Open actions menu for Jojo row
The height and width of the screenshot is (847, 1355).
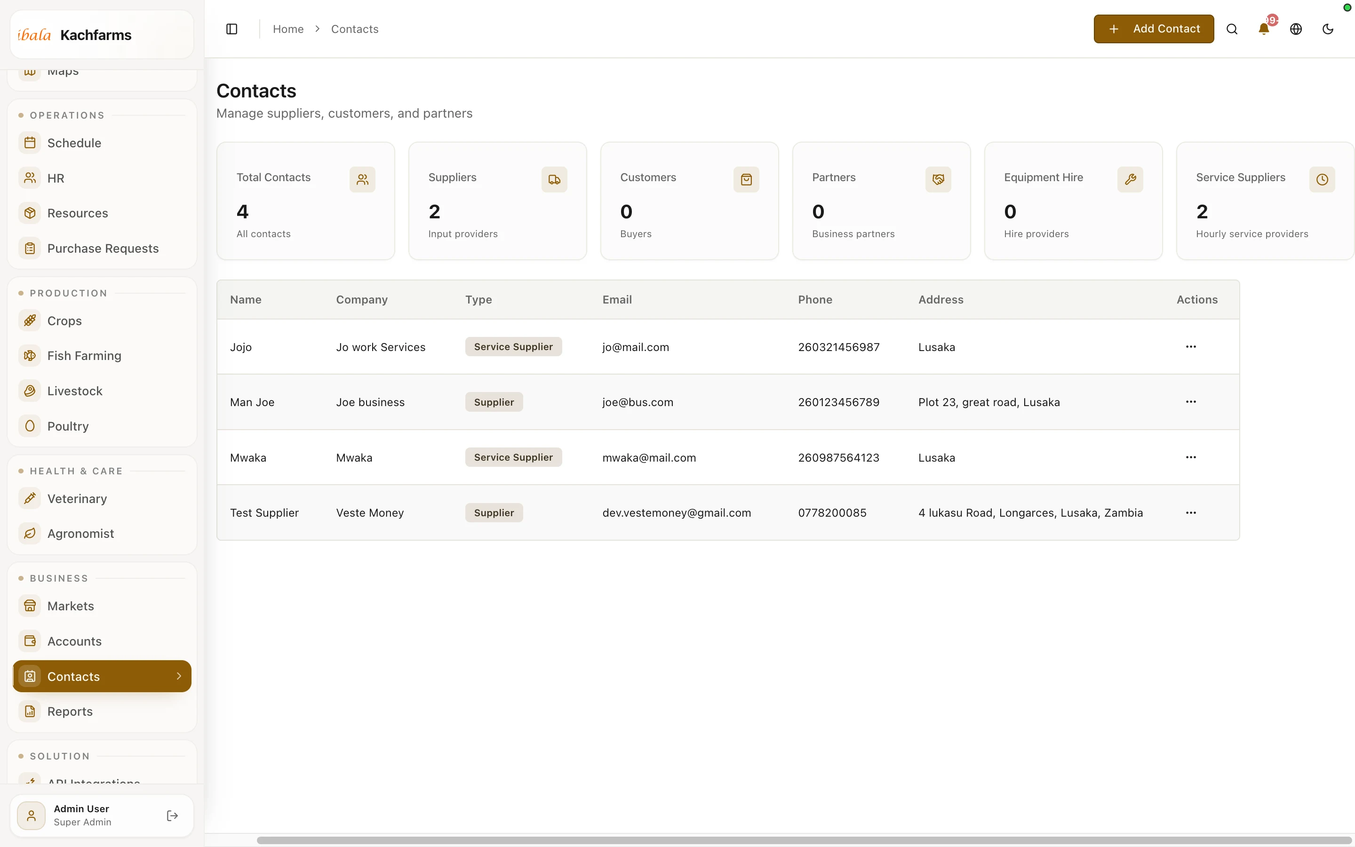click(1191, 347)
